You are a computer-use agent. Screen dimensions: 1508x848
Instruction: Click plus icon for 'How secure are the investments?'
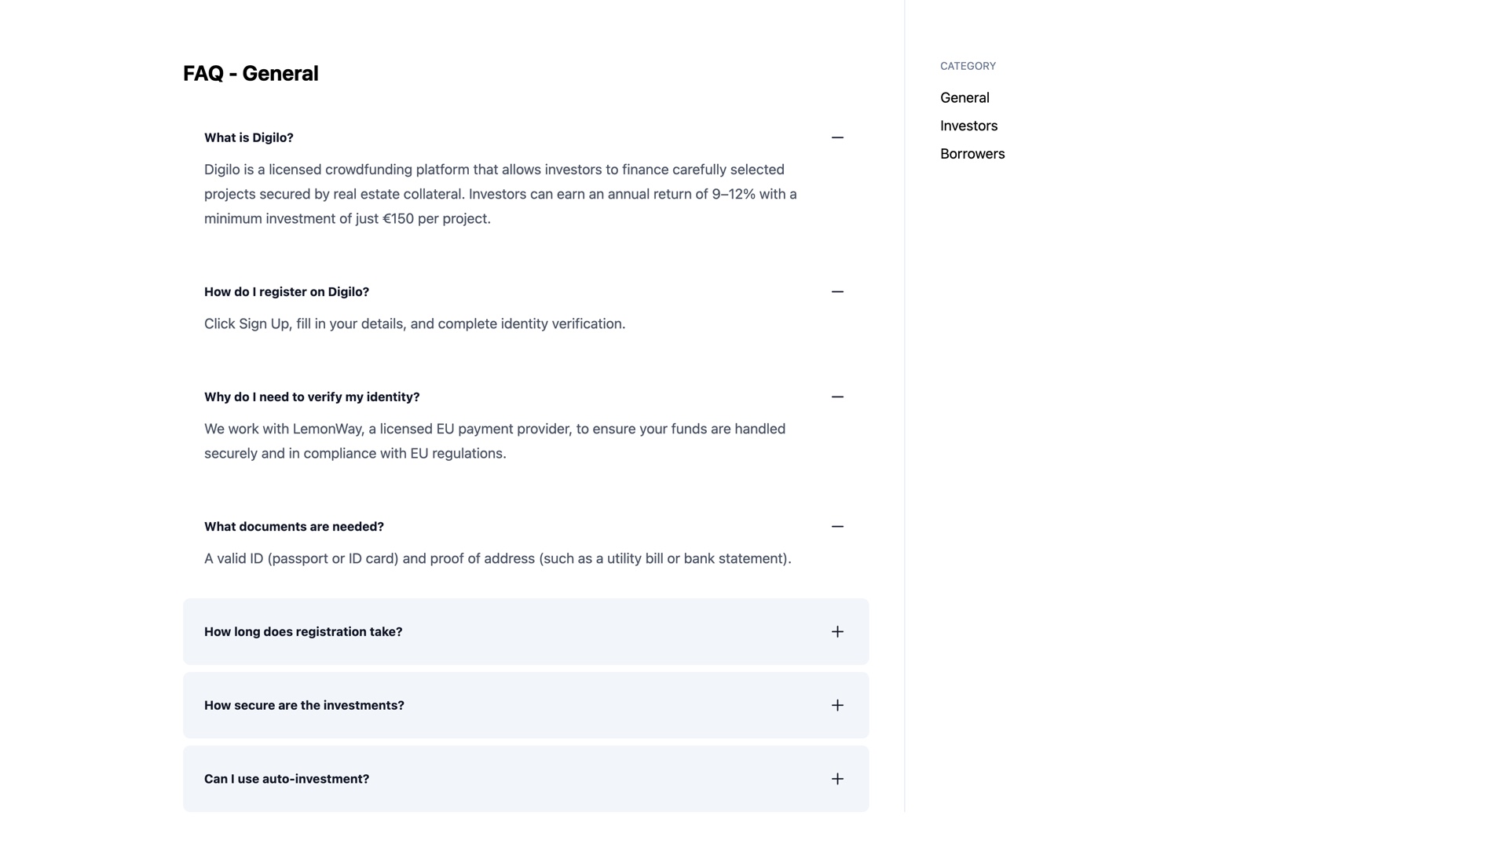click(837, 705)
